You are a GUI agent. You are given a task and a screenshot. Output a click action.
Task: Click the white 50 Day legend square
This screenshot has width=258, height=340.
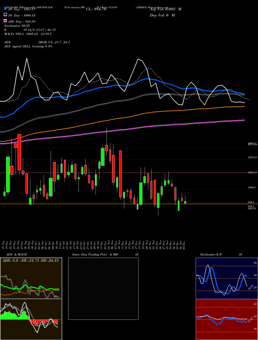point(5,14)
